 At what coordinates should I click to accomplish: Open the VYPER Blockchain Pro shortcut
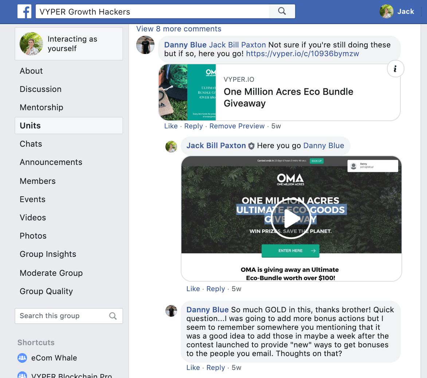coord(72,375)
